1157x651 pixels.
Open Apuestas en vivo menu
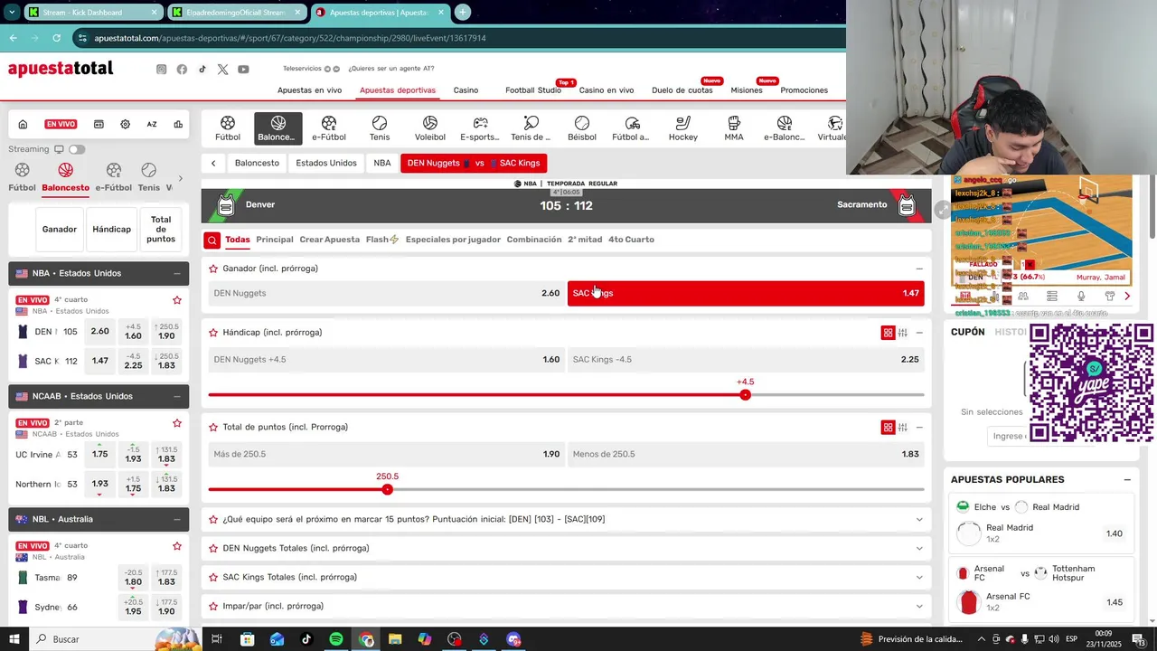pos(309,90)
